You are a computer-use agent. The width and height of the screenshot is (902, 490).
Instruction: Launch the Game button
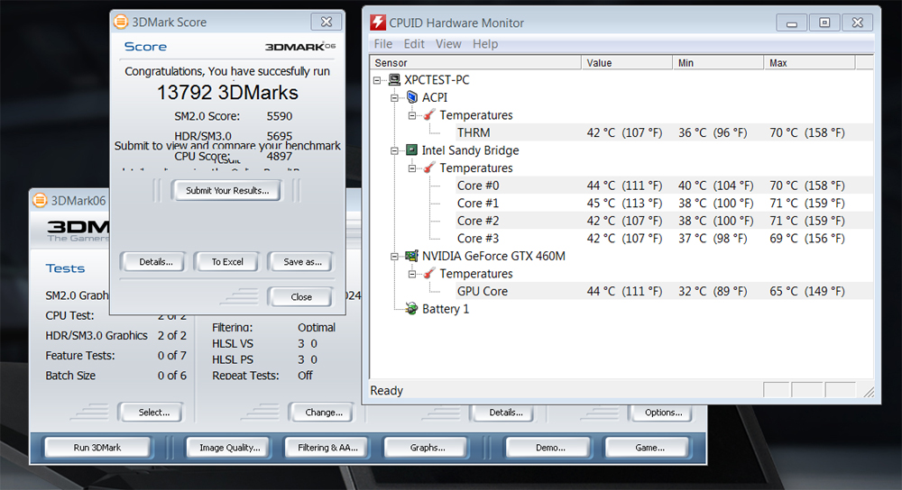coord(649,448)
